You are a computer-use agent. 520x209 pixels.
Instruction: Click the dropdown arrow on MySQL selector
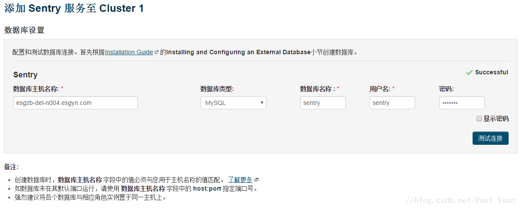262,103
